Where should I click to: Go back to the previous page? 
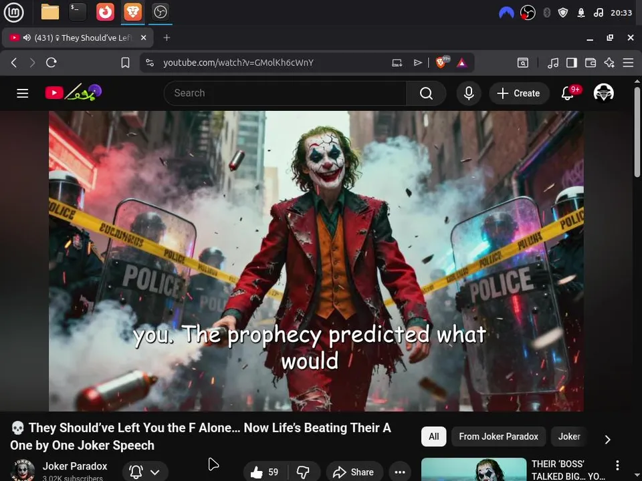pyautogui.click(x=14, y=63)
